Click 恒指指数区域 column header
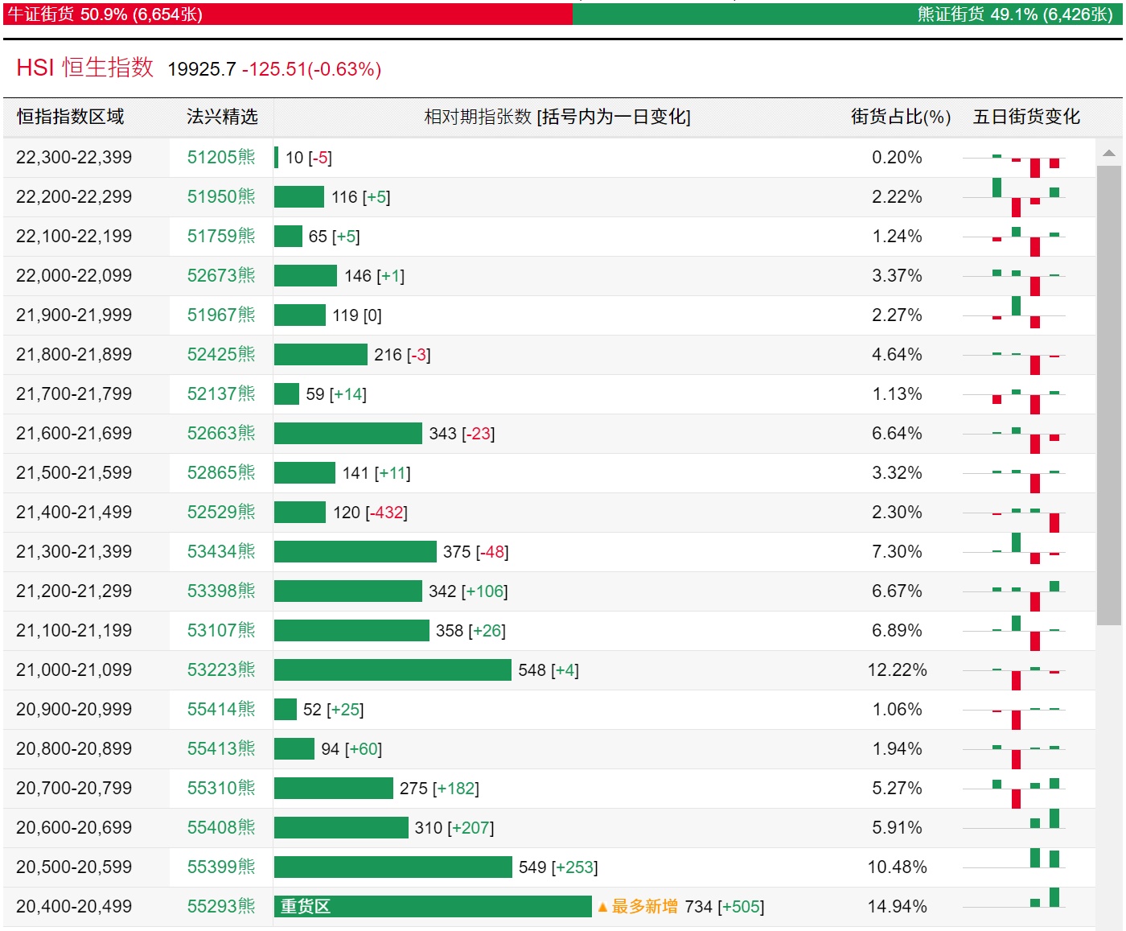The width and height of the screenshot is (1126, 931). coord(71,117)
